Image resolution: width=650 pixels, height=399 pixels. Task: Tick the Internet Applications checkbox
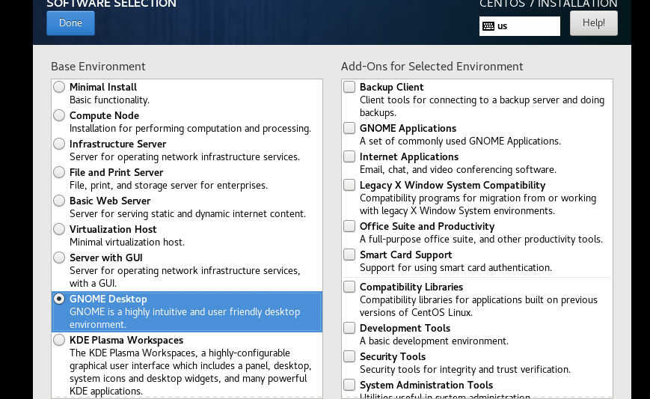pyautogui.click(x=349, y=157)
